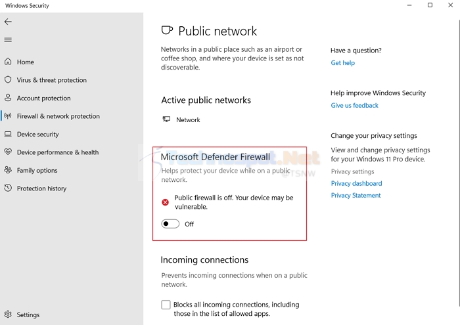Check Blocks all incoming connections checkbox
The height and width of the screenshot is (325, 460).
tap(166, 305)
